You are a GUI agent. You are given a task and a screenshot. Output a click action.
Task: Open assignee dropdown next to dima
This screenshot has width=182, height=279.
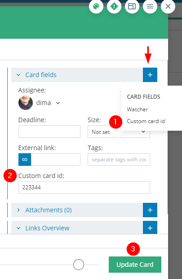tap(58, 103)
